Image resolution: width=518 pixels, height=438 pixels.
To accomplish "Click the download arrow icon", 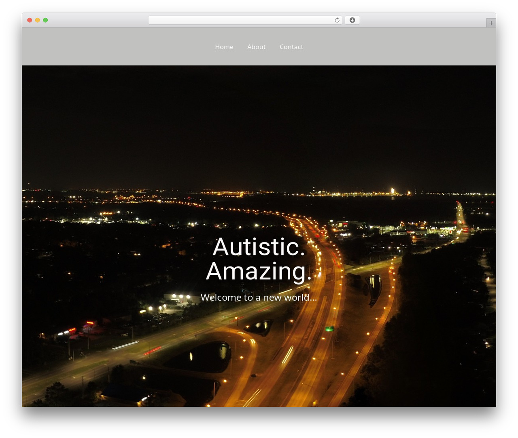I will 352,20.
